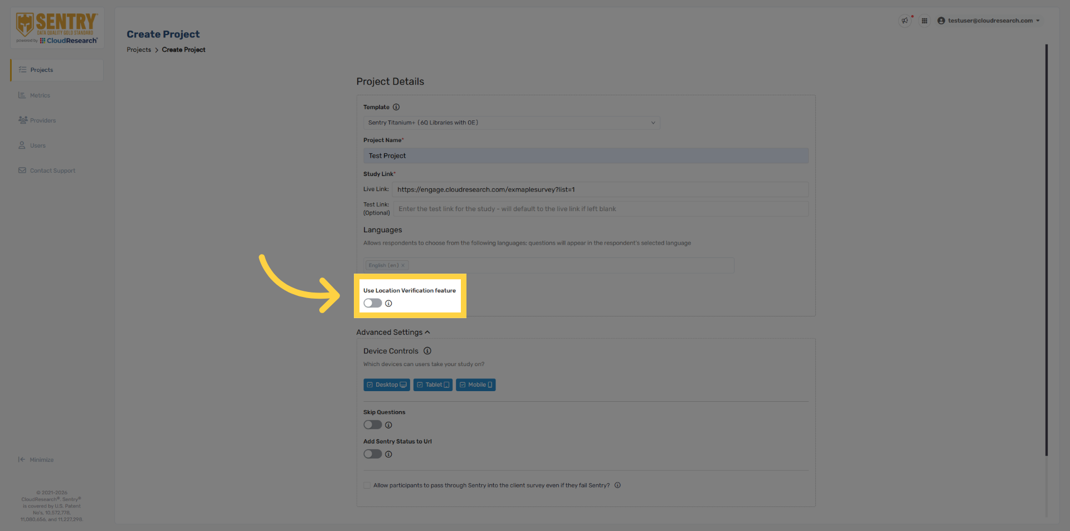This screenshot has height=531, width=1070.
Task: Click the Providers icon in the sidebar
Action: (x=22, y=120)
